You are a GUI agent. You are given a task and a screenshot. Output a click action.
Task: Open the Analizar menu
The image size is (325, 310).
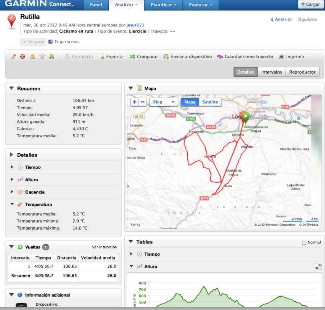126,5
